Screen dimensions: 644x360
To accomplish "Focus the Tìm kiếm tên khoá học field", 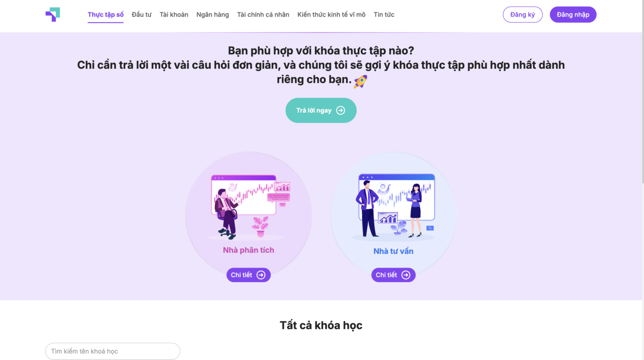I will pyautogui.click(x=113, y=351).
